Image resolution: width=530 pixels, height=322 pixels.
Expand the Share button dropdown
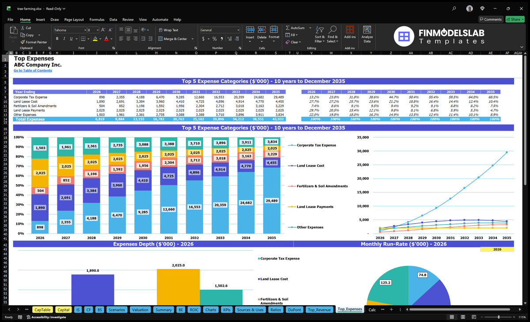pyautogui.click(x=522, y=19)
